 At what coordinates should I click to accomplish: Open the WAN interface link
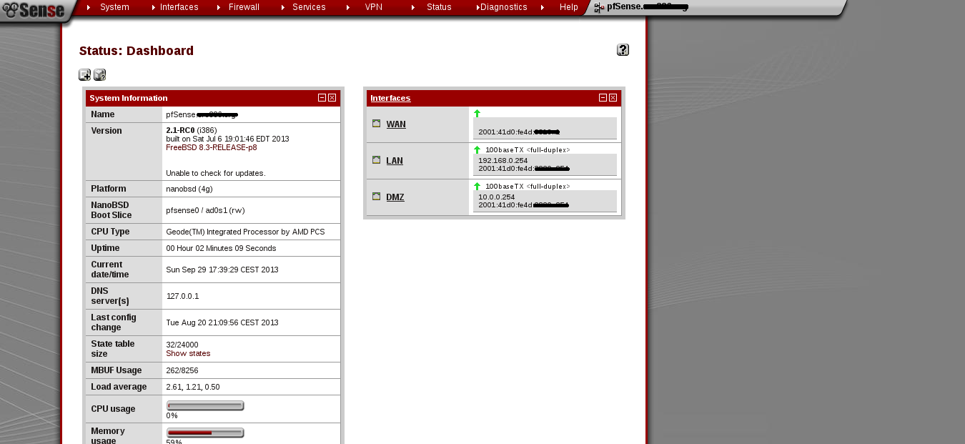[396, 124]
